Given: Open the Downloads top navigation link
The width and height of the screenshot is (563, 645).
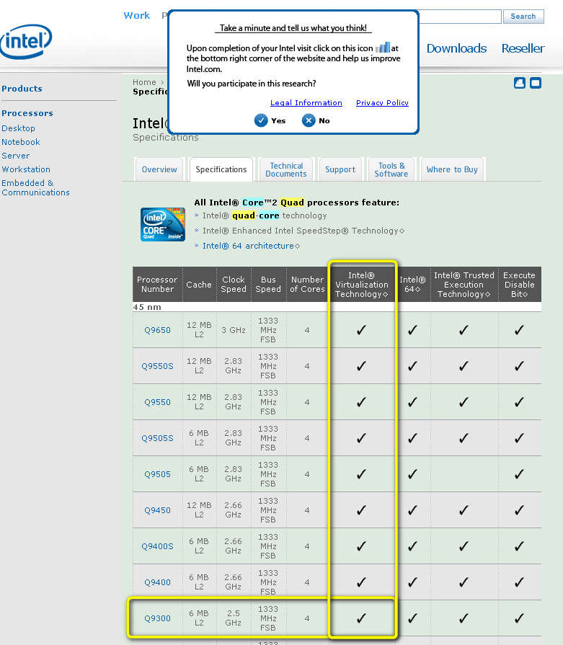Looking at the screenshot, I should [456, 48].
